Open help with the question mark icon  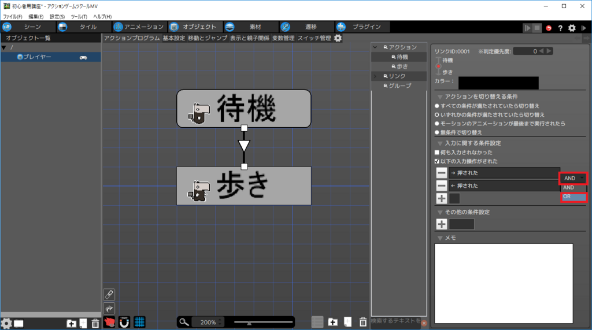coord(560,28)
